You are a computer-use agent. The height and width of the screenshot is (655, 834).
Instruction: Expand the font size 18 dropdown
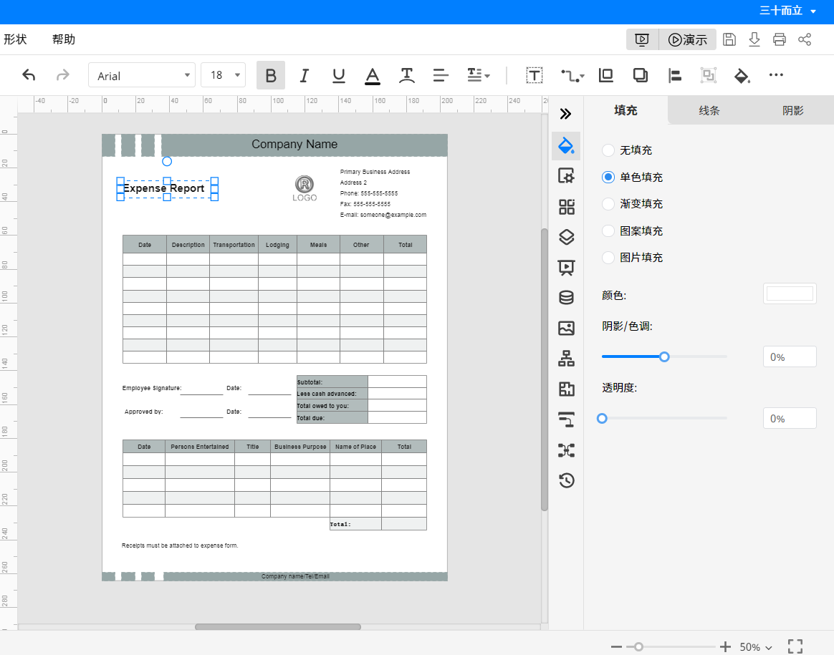[x=223, y=75]
